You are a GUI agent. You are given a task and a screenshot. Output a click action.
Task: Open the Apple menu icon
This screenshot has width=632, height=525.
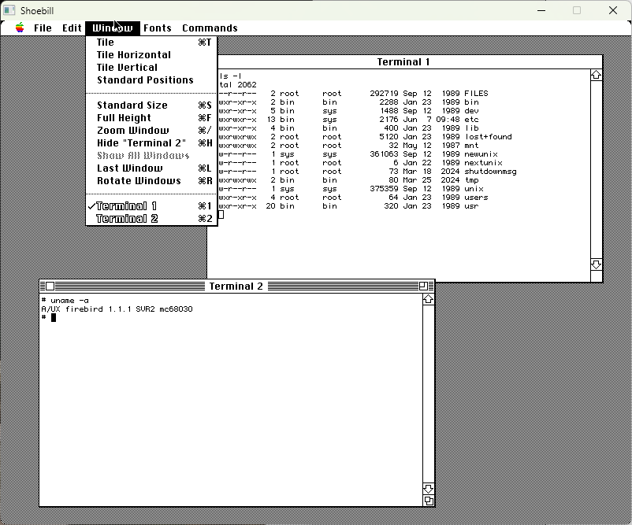pyautogui.click(x=20, y=28)
